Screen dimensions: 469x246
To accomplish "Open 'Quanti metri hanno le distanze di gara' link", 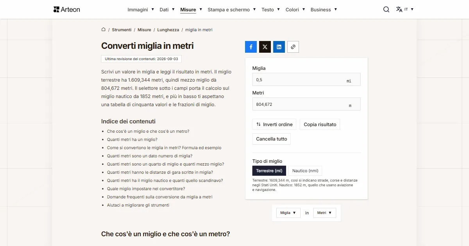I will pos(160,172).
